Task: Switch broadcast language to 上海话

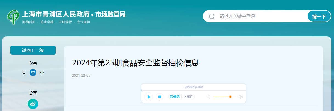Action: point(188,97)
